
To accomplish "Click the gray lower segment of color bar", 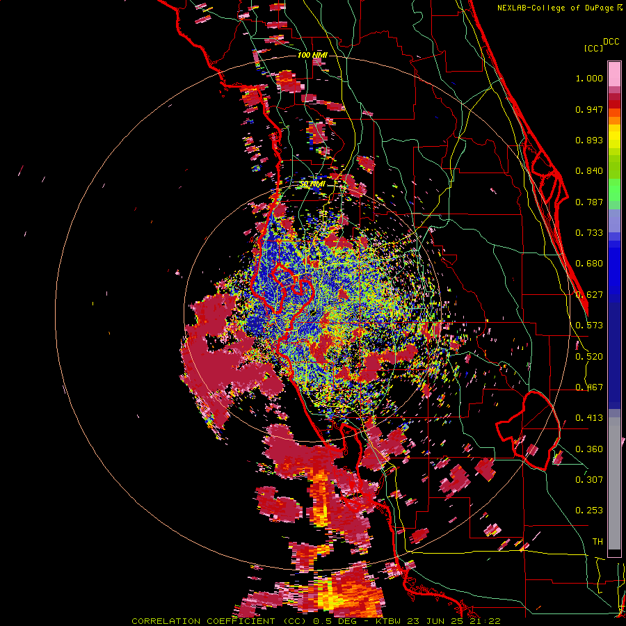I will [614, 483].
